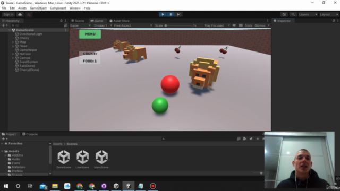Open the Game view mode dropdown

pyautogui.click(x=80, y=25)
